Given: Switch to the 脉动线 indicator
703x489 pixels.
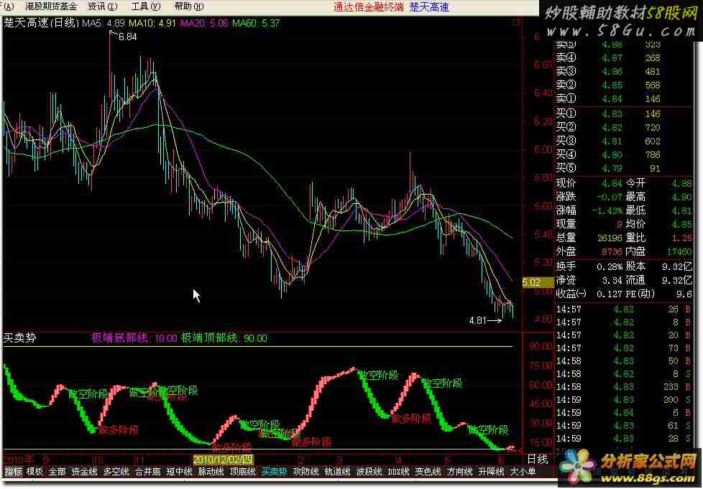Looking at the screenshot, I should click(x=211, y=472).
